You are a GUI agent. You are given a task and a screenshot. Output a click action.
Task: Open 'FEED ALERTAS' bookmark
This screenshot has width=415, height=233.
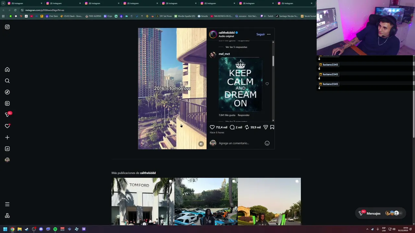pos(93,16)
